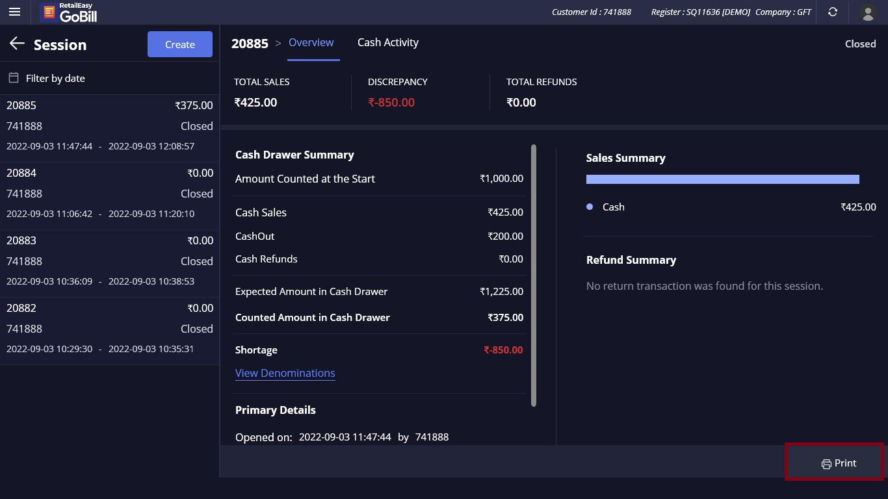Choose session 20883 in the sidebar
The image size is (888, 499).
click(109, 261)
